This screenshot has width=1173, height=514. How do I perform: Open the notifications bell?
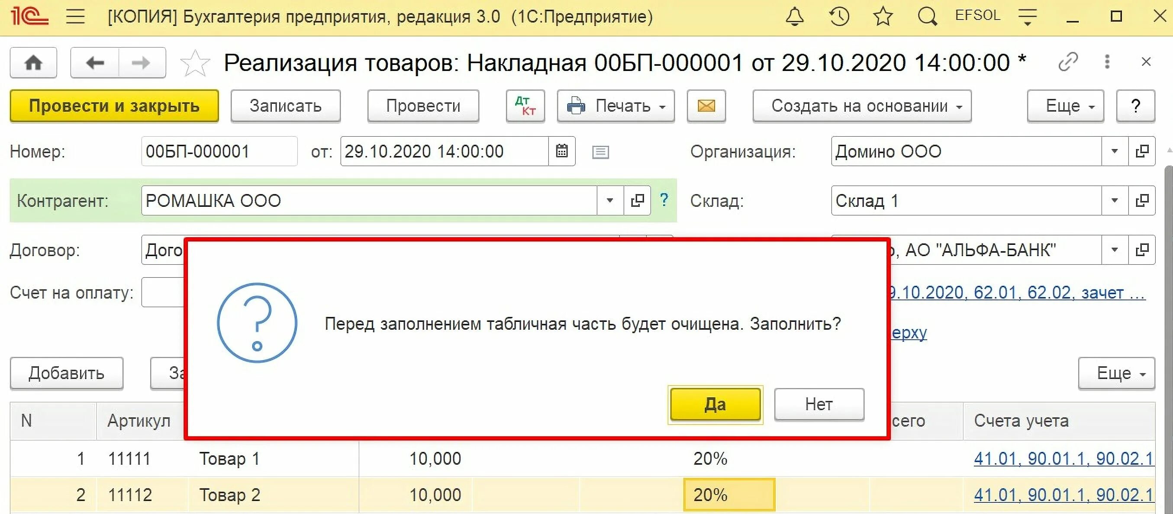pyautogui.click(x=795, y=17)
